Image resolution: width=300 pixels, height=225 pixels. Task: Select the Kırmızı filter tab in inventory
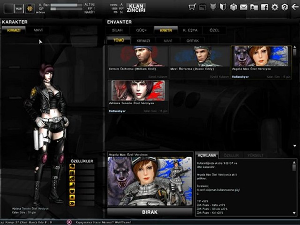click(143, 41)
